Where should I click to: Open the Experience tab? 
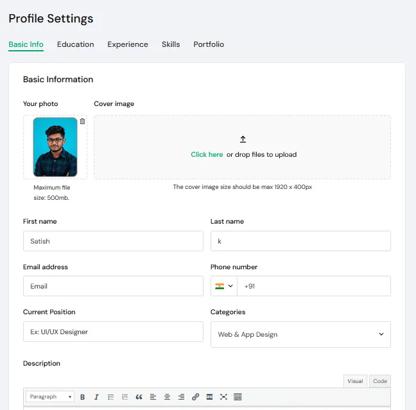click(128, 44)
